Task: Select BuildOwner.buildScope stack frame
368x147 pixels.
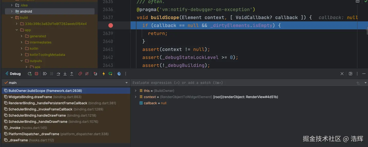Action: point(66,91)
